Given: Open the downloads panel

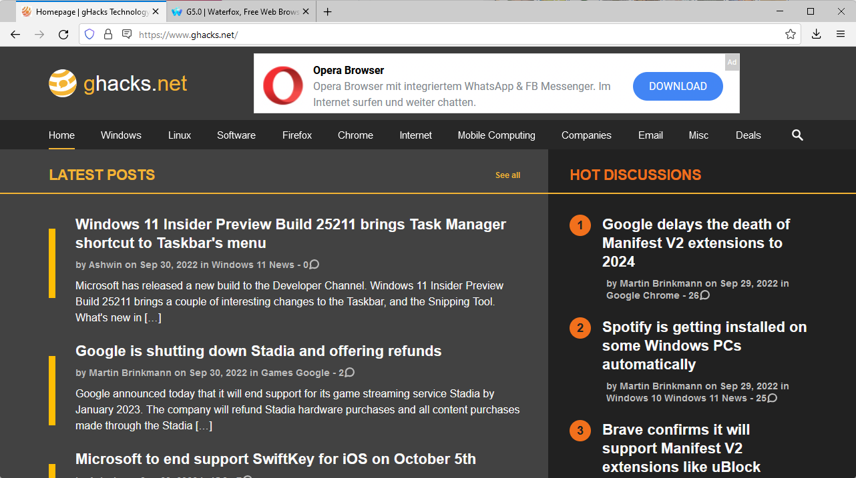Looking at the screenshot, I should click(816, 35).
